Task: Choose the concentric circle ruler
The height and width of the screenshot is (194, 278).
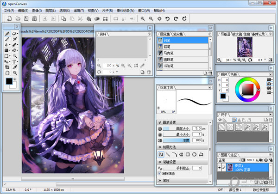Action: point(239,127)
